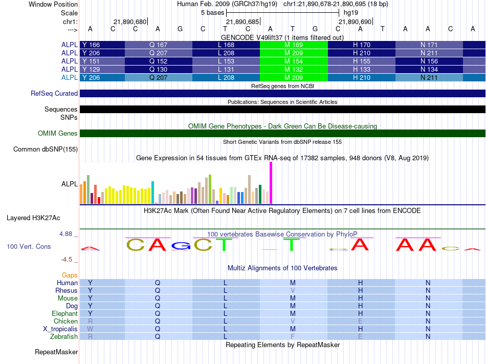Click the -4.5 conservation lower limit value

click(67, 260)
